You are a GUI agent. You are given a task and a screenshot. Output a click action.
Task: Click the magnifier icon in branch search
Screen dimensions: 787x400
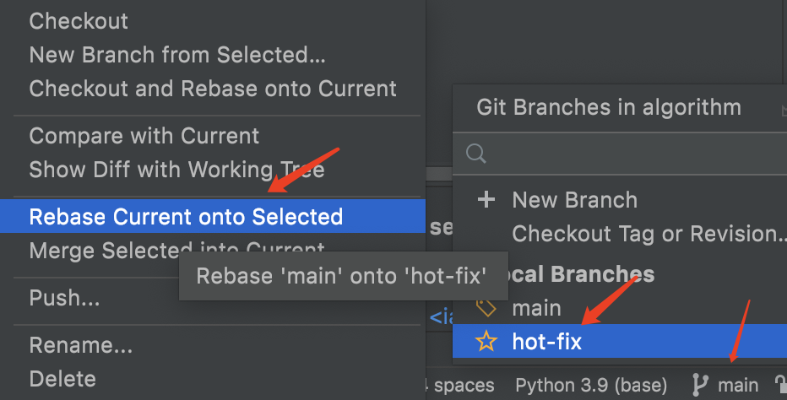coord(476,154)
